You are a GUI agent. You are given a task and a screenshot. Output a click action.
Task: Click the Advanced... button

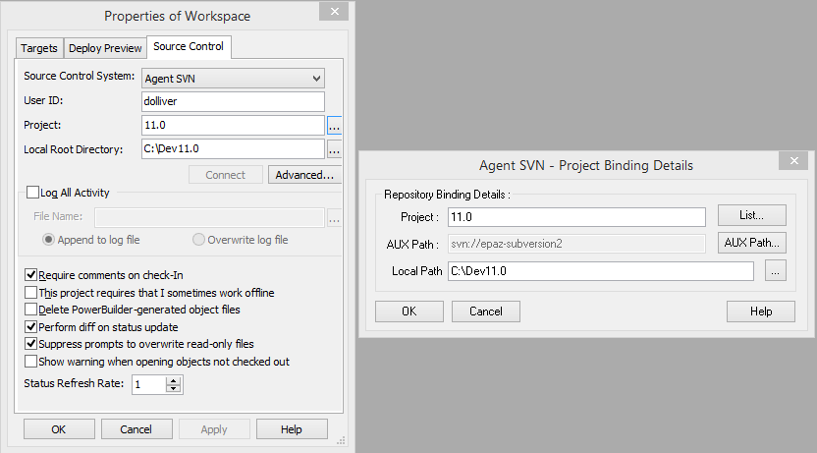tap(304, 175)
